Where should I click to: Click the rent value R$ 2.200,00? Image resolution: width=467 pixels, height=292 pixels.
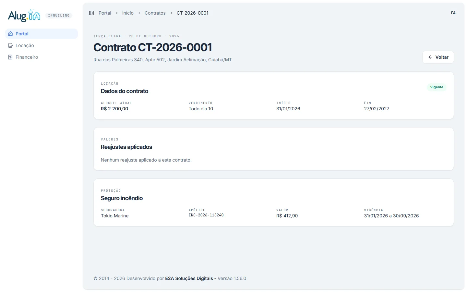click(114, 109)
